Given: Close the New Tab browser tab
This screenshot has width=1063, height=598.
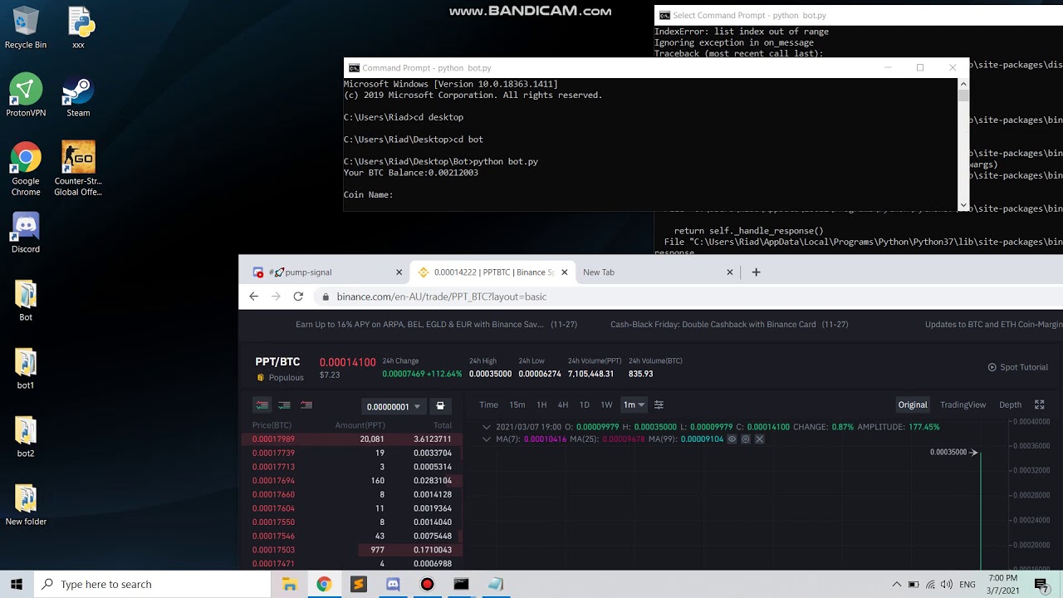Looking at the screenshot, I should point(730,272).
